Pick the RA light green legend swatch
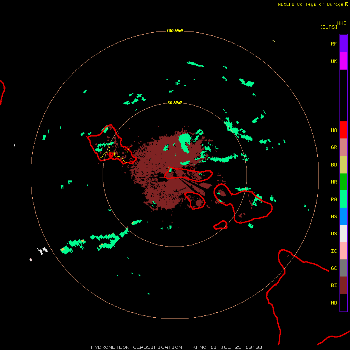 [343, 199]
